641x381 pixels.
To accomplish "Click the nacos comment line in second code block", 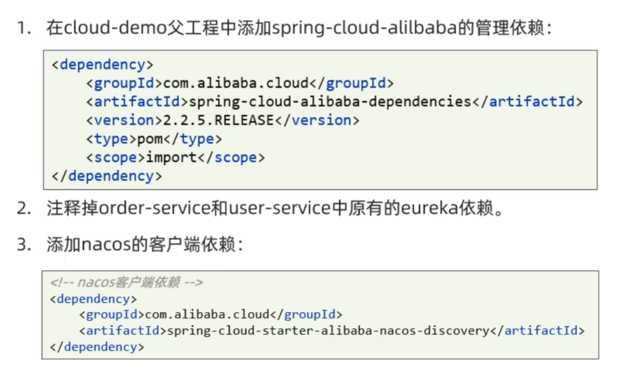I will click(127, 283).
